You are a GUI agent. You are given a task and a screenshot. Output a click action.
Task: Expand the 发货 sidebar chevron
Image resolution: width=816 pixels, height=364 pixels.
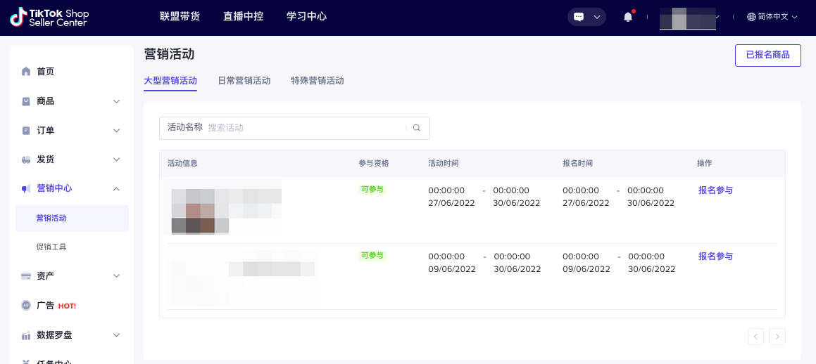pyautogui.click(x=117, y=160)
